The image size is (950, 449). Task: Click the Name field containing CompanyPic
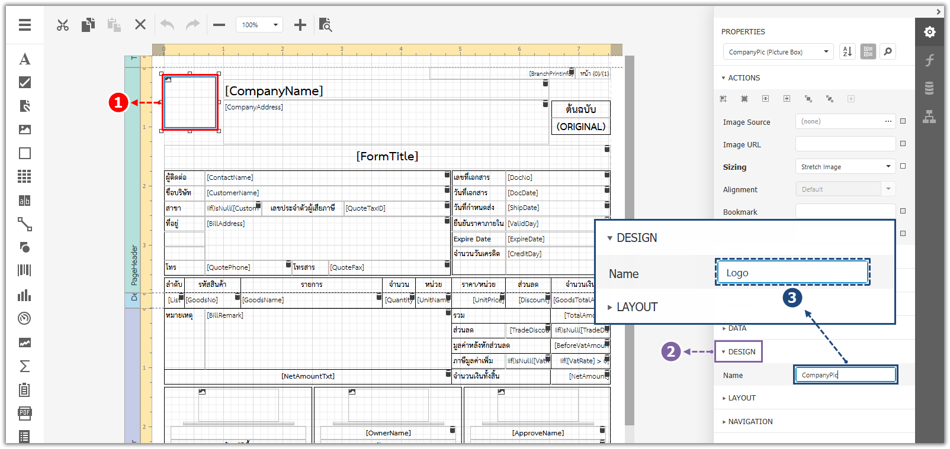click(845, 375)
